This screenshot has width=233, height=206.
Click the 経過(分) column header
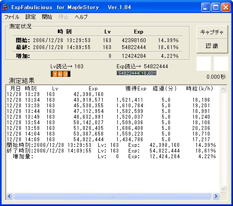[x=165, y=89]
